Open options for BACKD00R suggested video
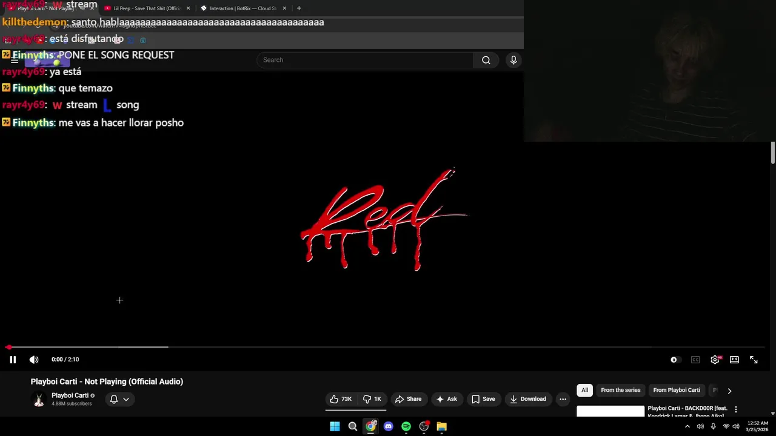Viewport: 776px width, 436px height. [x=736, y=409]
